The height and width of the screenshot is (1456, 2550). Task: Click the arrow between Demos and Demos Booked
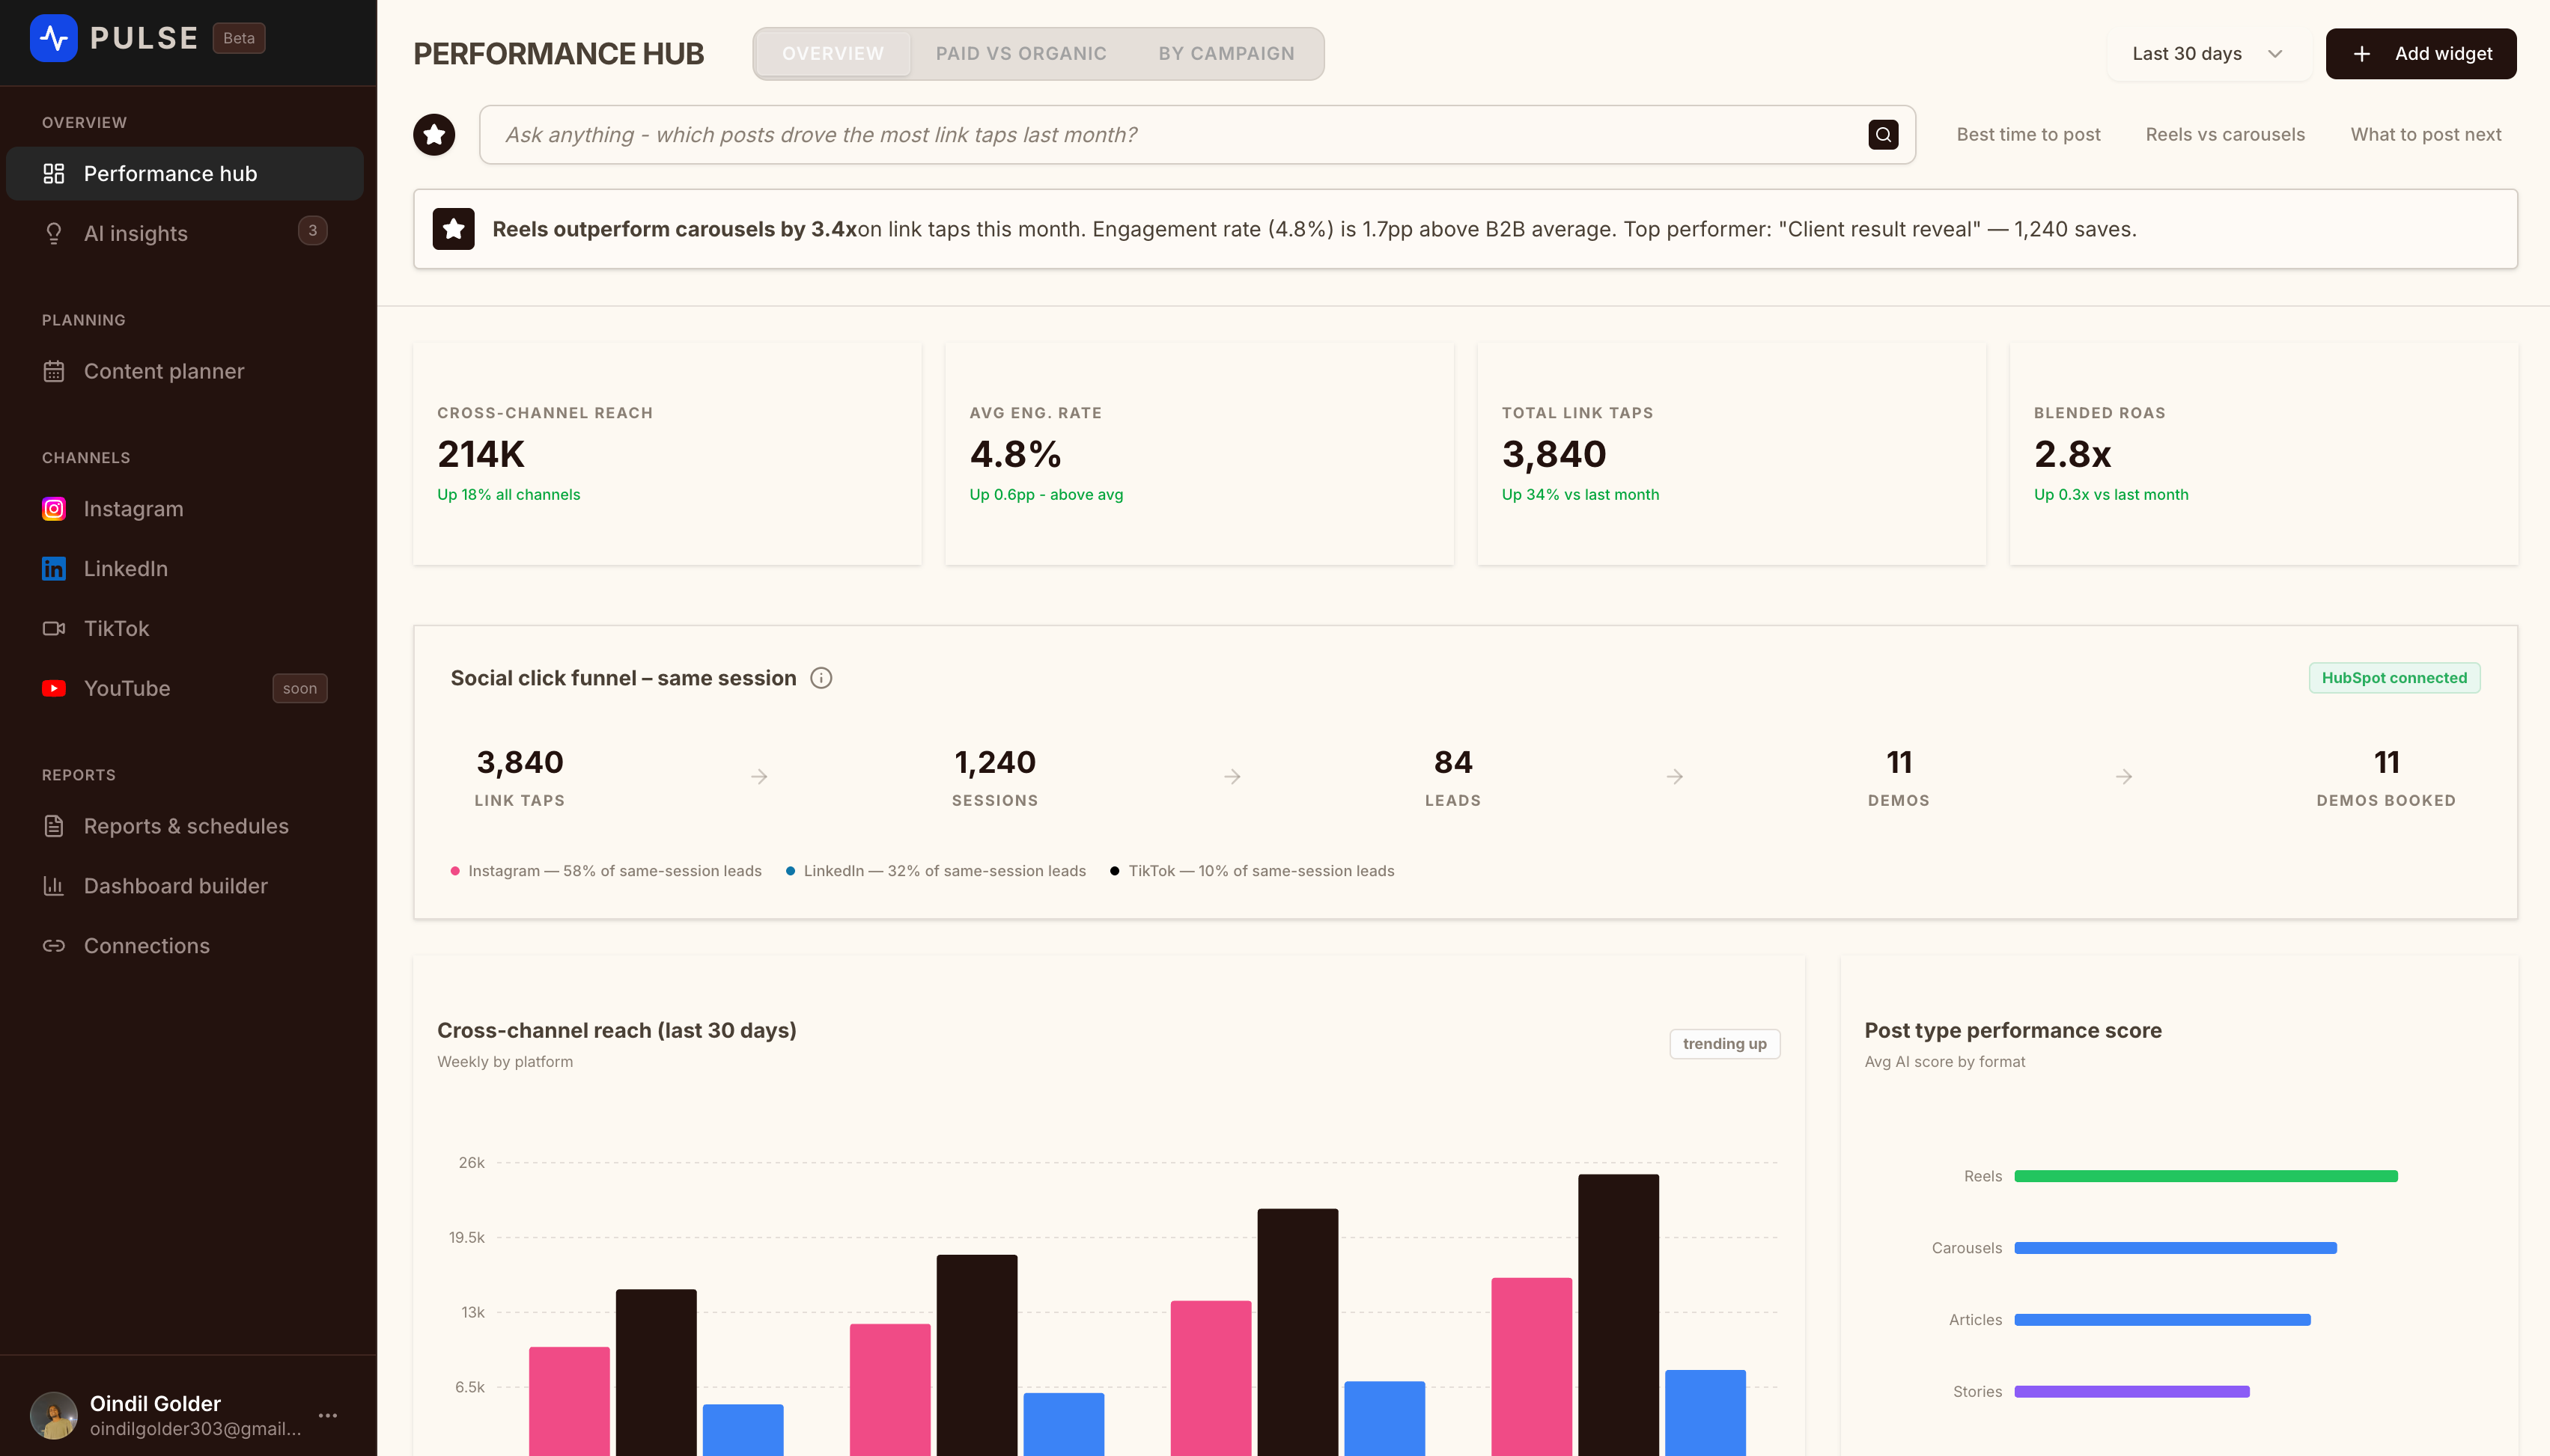pyautogui.click(x=2124, y=777)
